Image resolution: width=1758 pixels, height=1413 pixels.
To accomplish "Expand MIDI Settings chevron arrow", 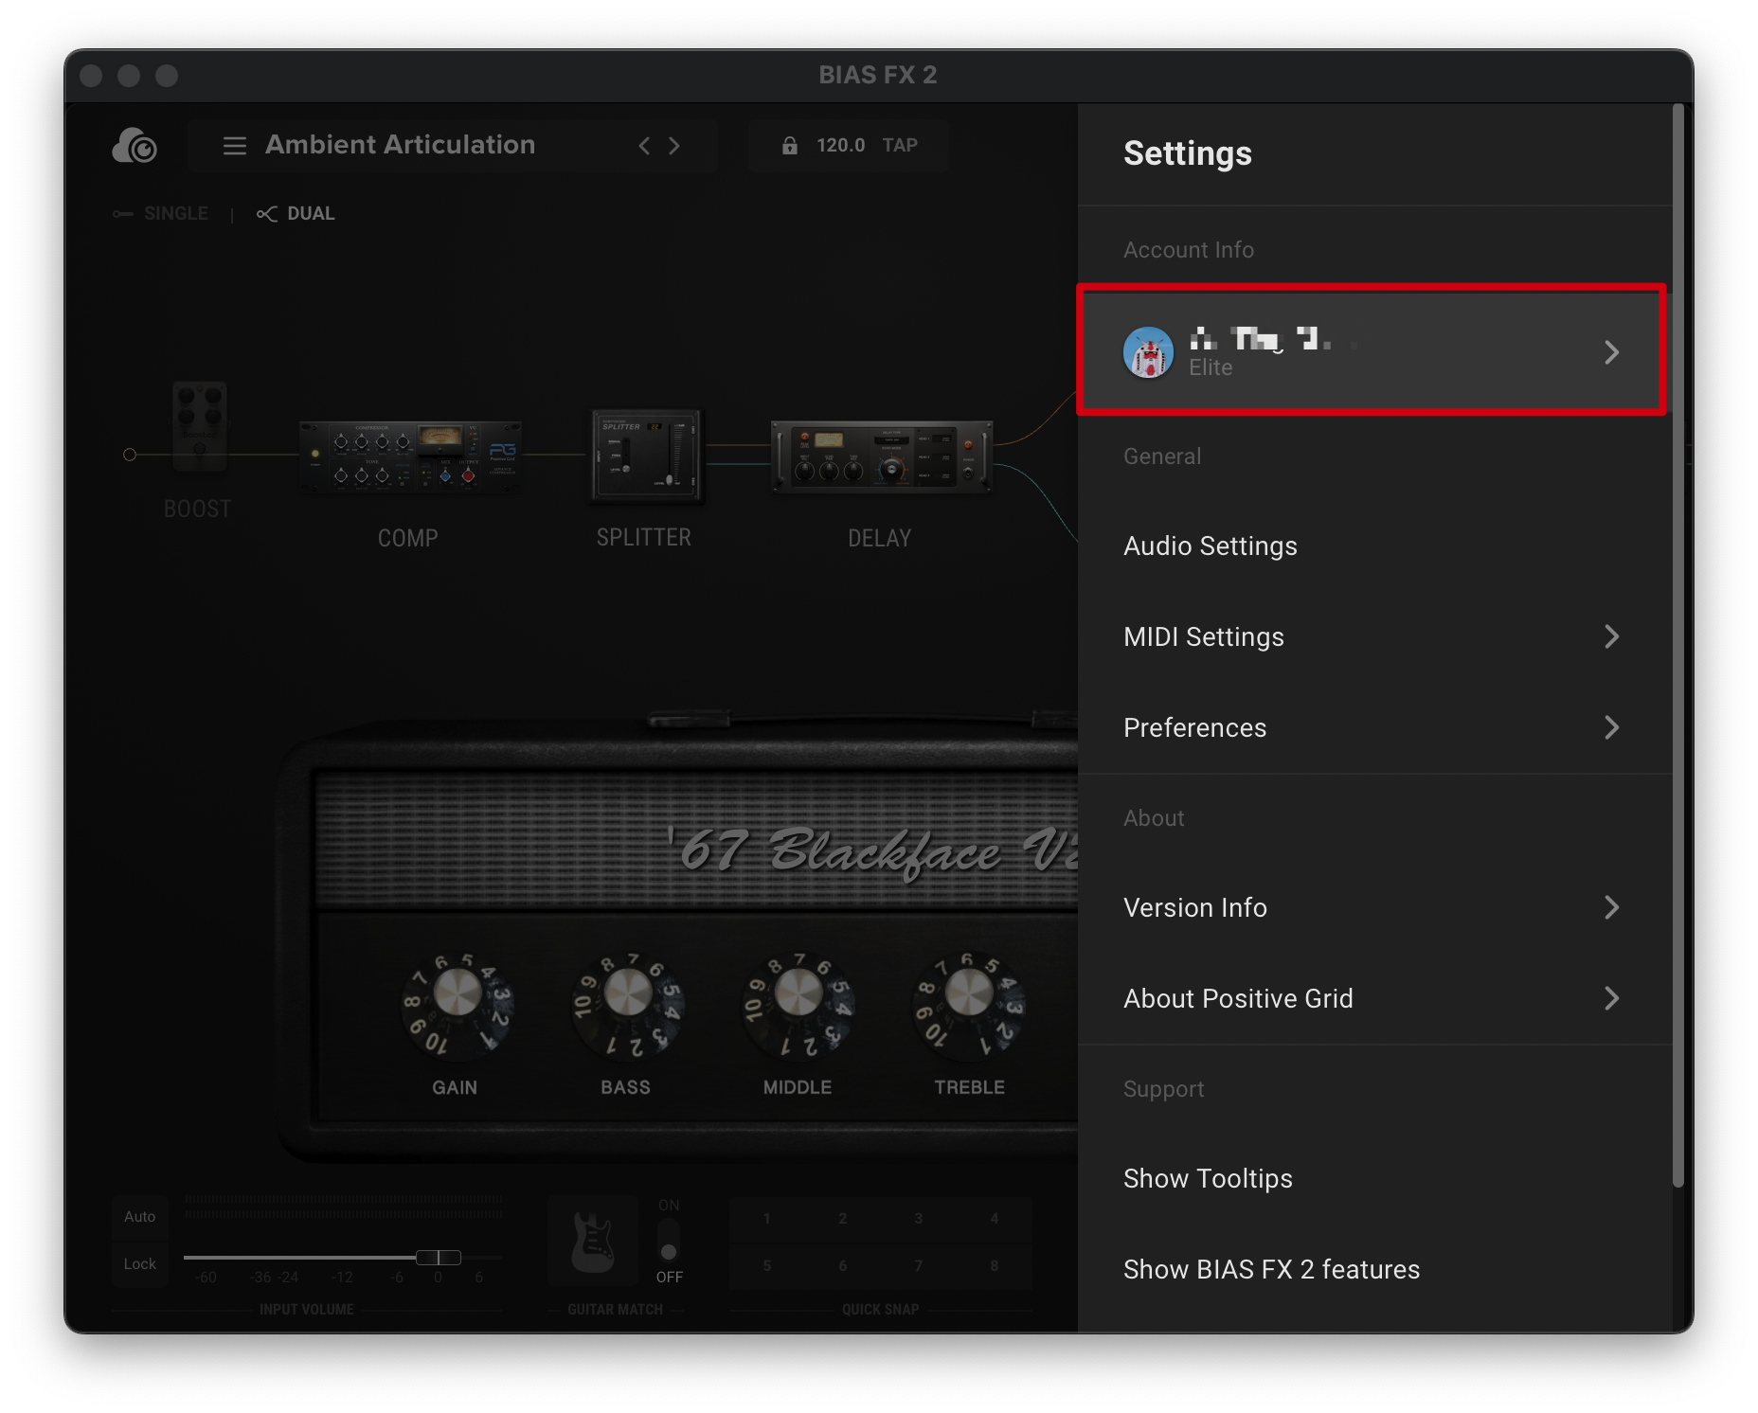I will (1611, 636).
